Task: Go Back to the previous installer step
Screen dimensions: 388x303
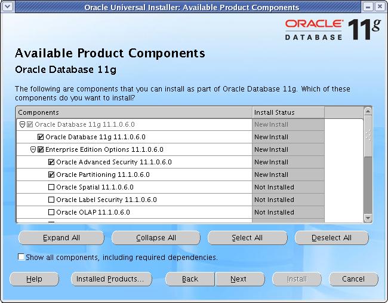Action: click(x=190, y=279)
